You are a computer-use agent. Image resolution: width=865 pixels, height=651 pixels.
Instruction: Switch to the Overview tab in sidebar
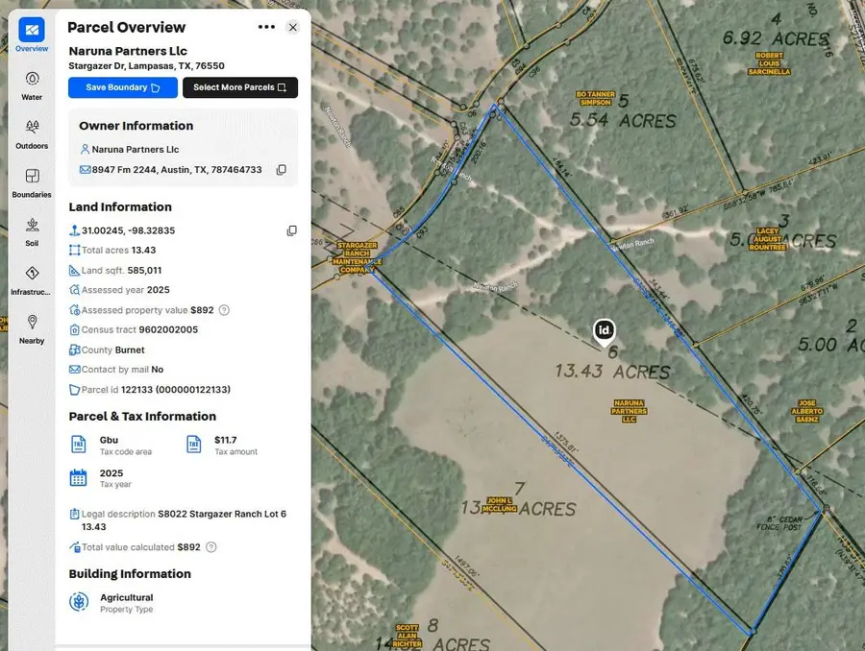32,32
